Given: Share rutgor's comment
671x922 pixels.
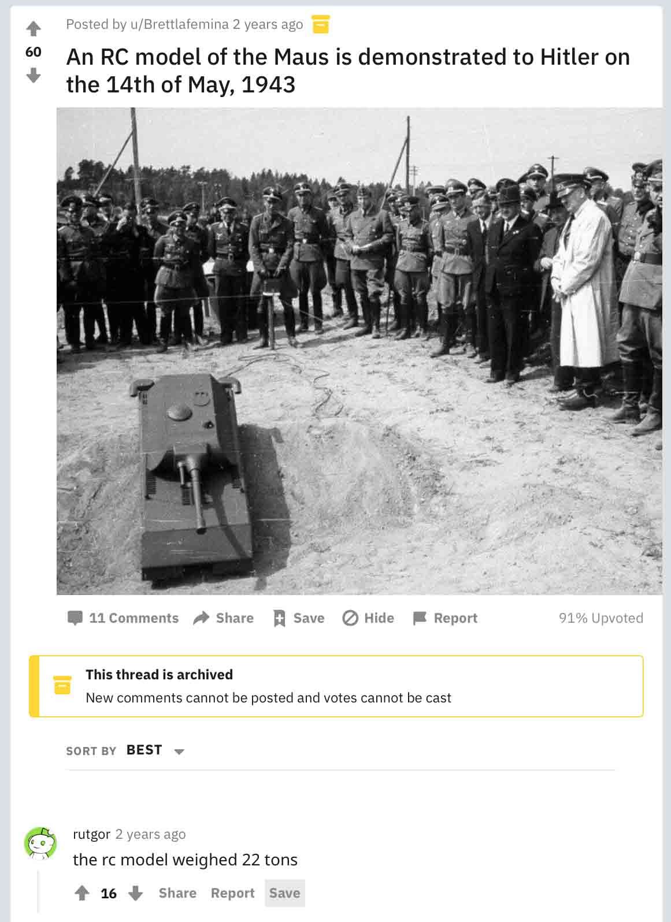Looking at the screenshot, I should (x=177, y=893).
